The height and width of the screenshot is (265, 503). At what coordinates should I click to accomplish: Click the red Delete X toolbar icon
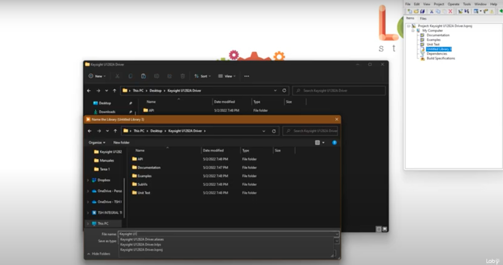click(x=450, y=11)
